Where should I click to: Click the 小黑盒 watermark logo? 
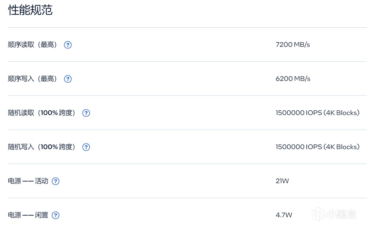[334, 214]
